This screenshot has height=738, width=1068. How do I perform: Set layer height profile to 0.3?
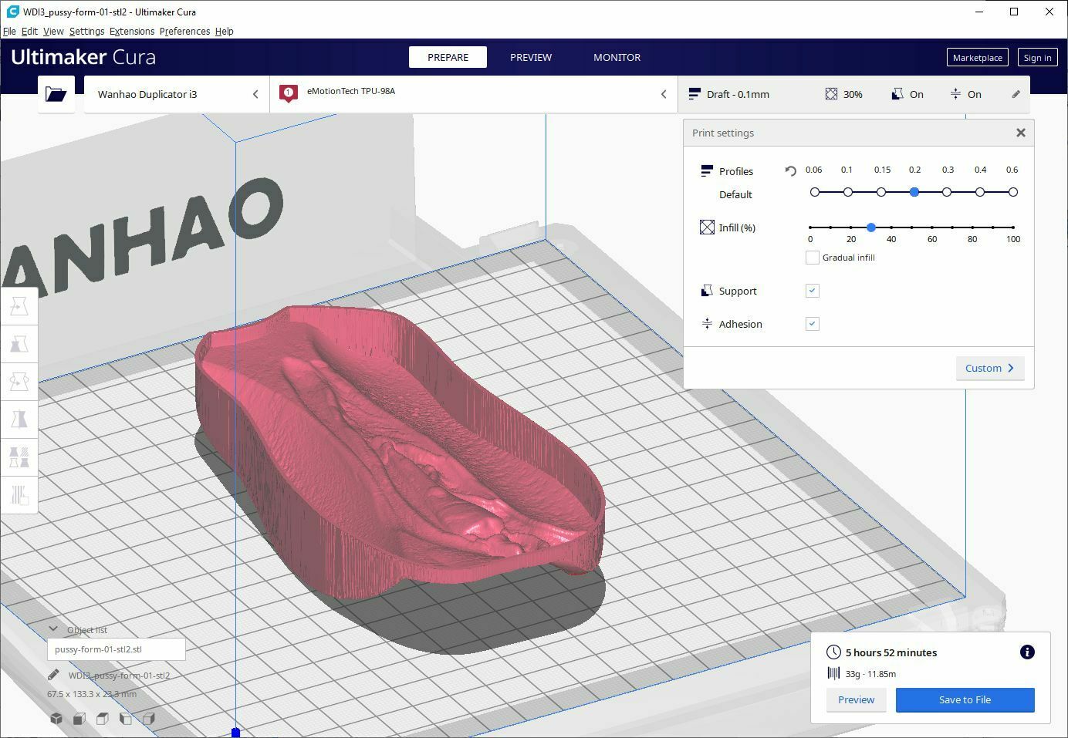(947, 192)
